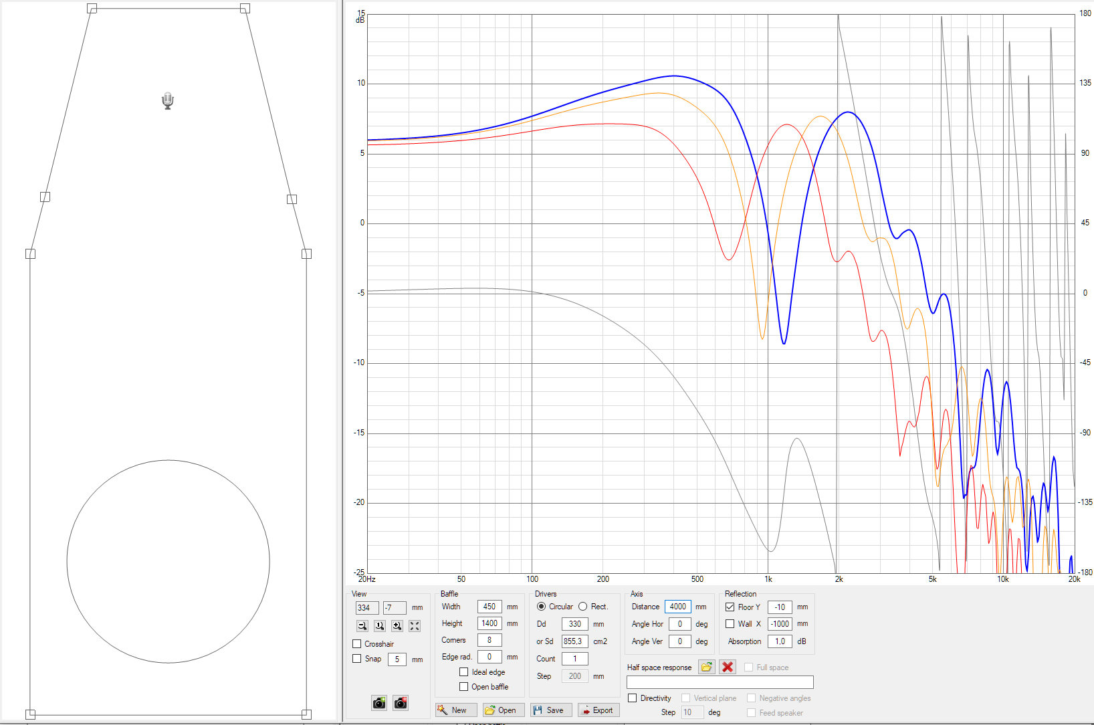Enable the Crosshair checkbox
The image size is (1094, 725).
357,644
